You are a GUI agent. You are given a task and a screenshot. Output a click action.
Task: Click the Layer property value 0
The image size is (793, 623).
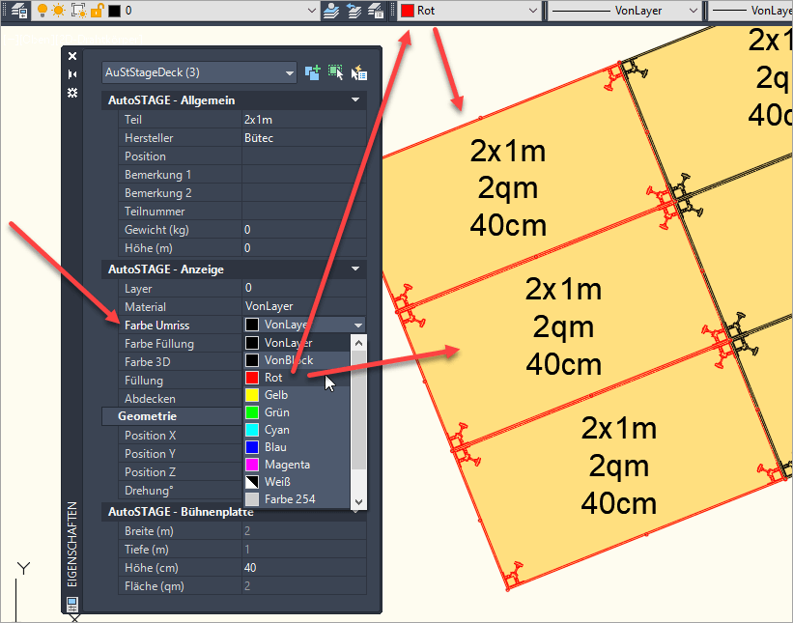304,288
